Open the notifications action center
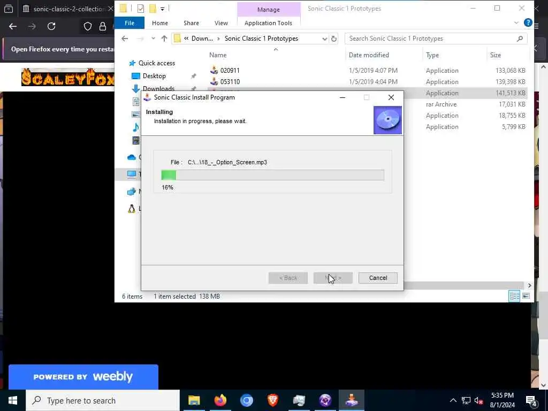Image resolution: width=548 pixels, height=411 pixels. [x=531, y=401]
